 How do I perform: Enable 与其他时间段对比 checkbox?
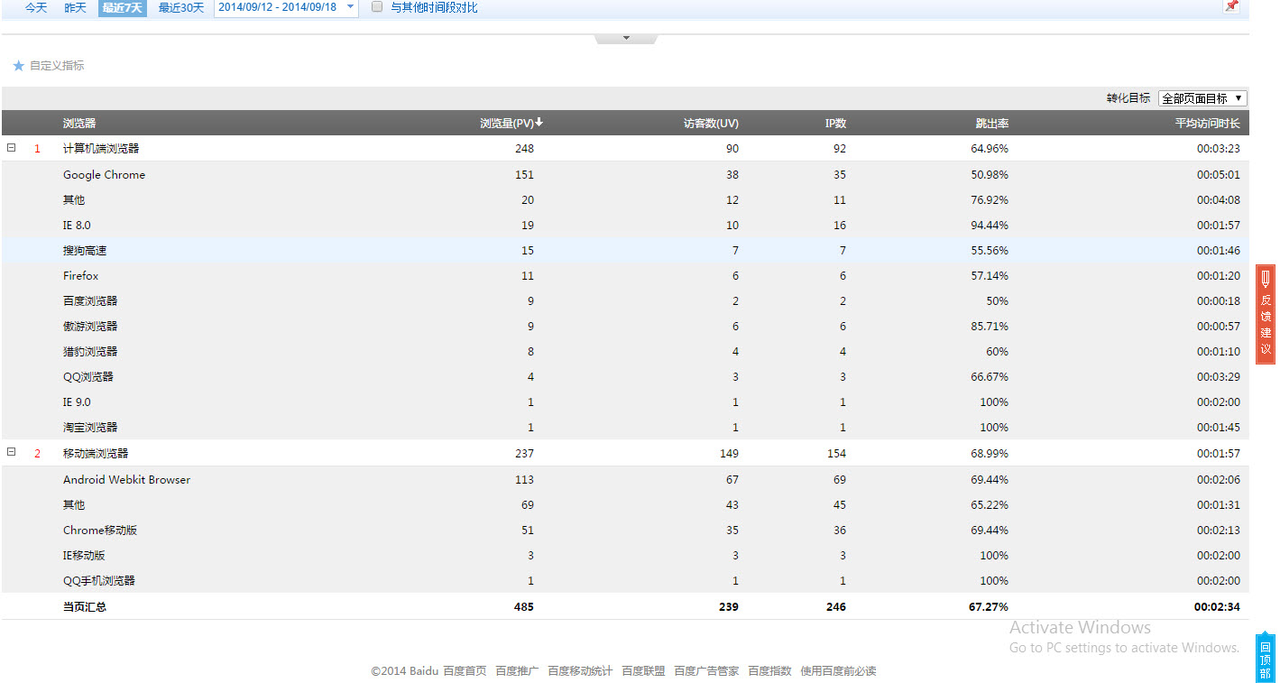click(377, 7)
